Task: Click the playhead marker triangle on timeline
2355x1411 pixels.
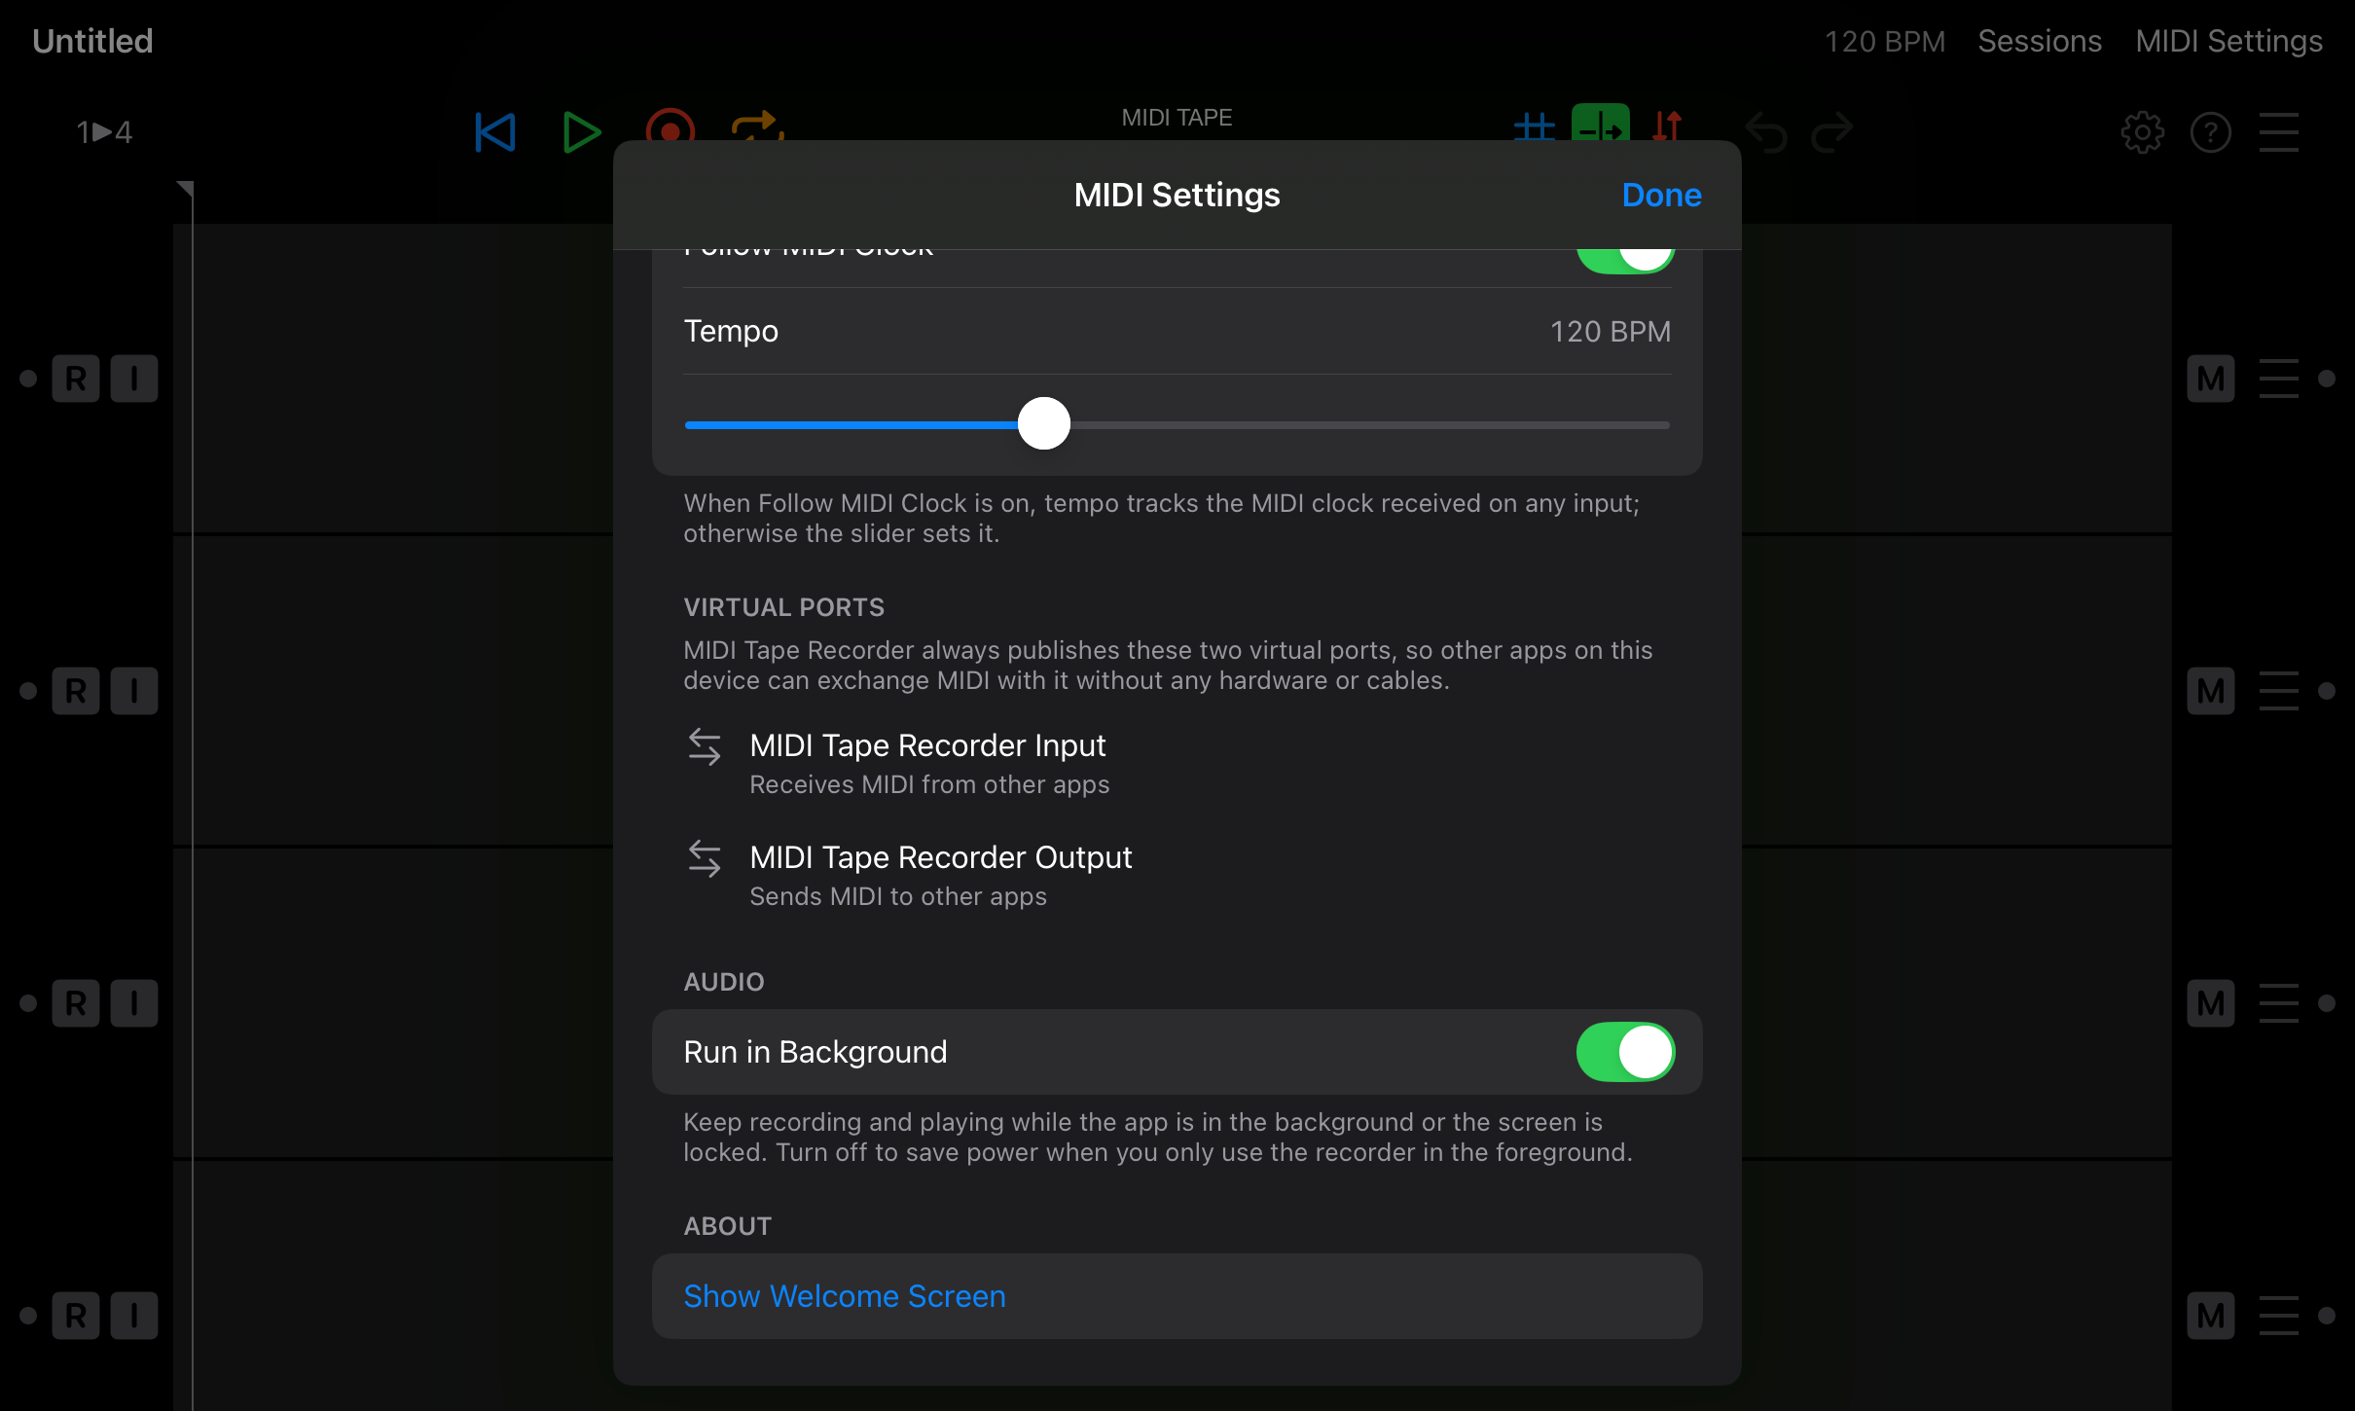Action: tap(185, 188)
